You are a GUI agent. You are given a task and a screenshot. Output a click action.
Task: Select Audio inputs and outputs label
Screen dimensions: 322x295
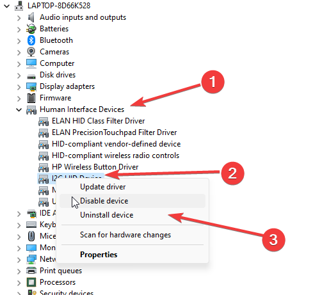[83, 17]
